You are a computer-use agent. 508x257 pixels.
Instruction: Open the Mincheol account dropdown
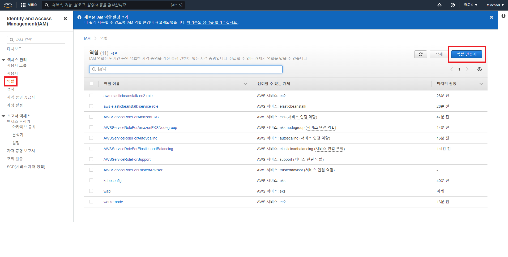click(495, 5)
